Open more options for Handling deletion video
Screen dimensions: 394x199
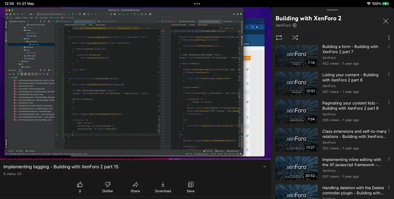point(389,188)
